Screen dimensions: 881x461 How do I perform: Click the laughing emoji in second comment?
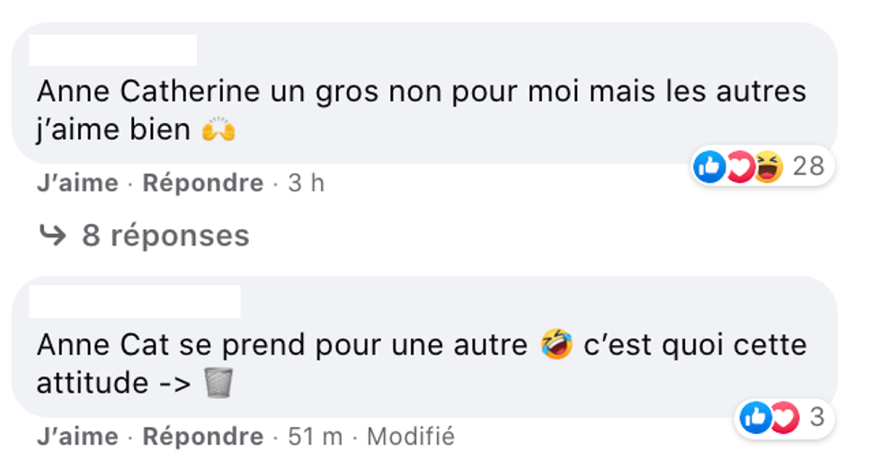pyautogui.click(x=556, y=345)
